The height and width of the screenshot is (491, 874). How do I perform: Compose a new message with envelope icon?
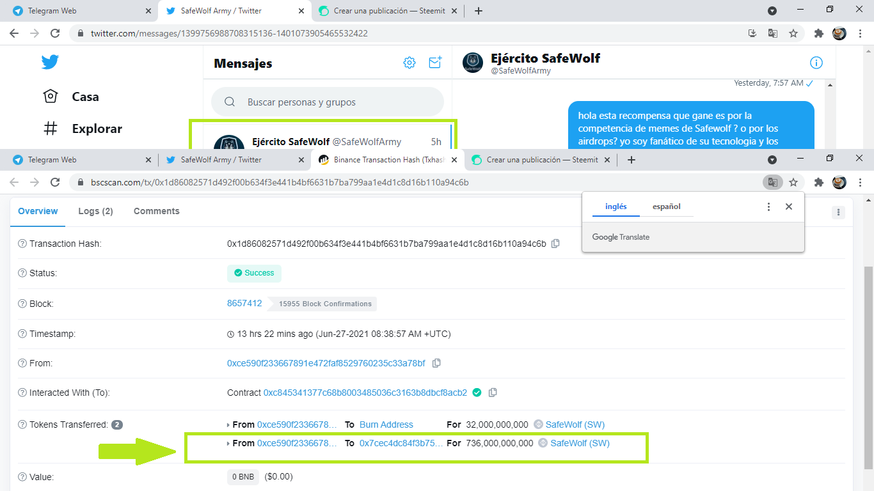point(436,62)
